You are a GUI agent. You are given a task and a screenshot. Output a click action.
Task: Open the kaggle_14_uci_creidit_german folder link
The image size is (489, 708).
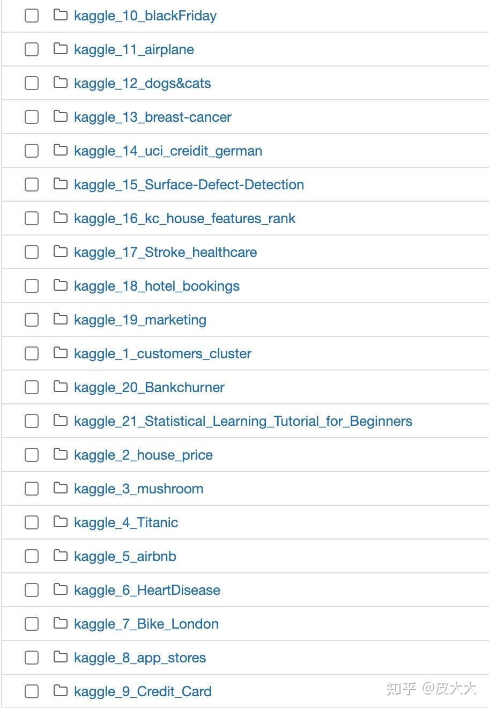pyautogui.click(x=168, y=151)
